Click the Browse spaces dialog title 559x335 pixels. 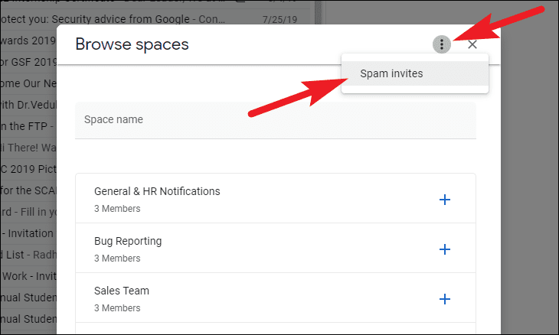[132, 44]
